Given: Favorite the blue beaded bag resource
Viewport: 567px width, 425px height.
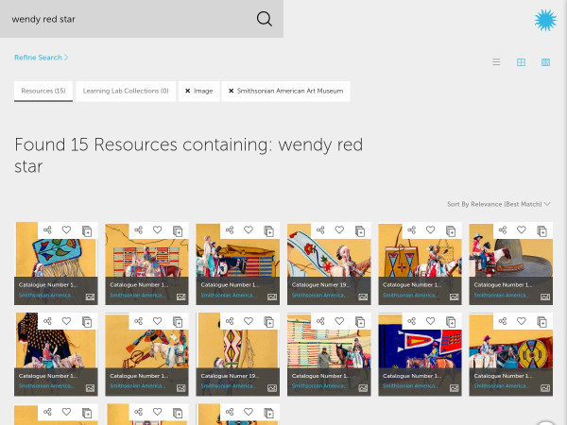Looking at the screenshot, I should point(66,229).
